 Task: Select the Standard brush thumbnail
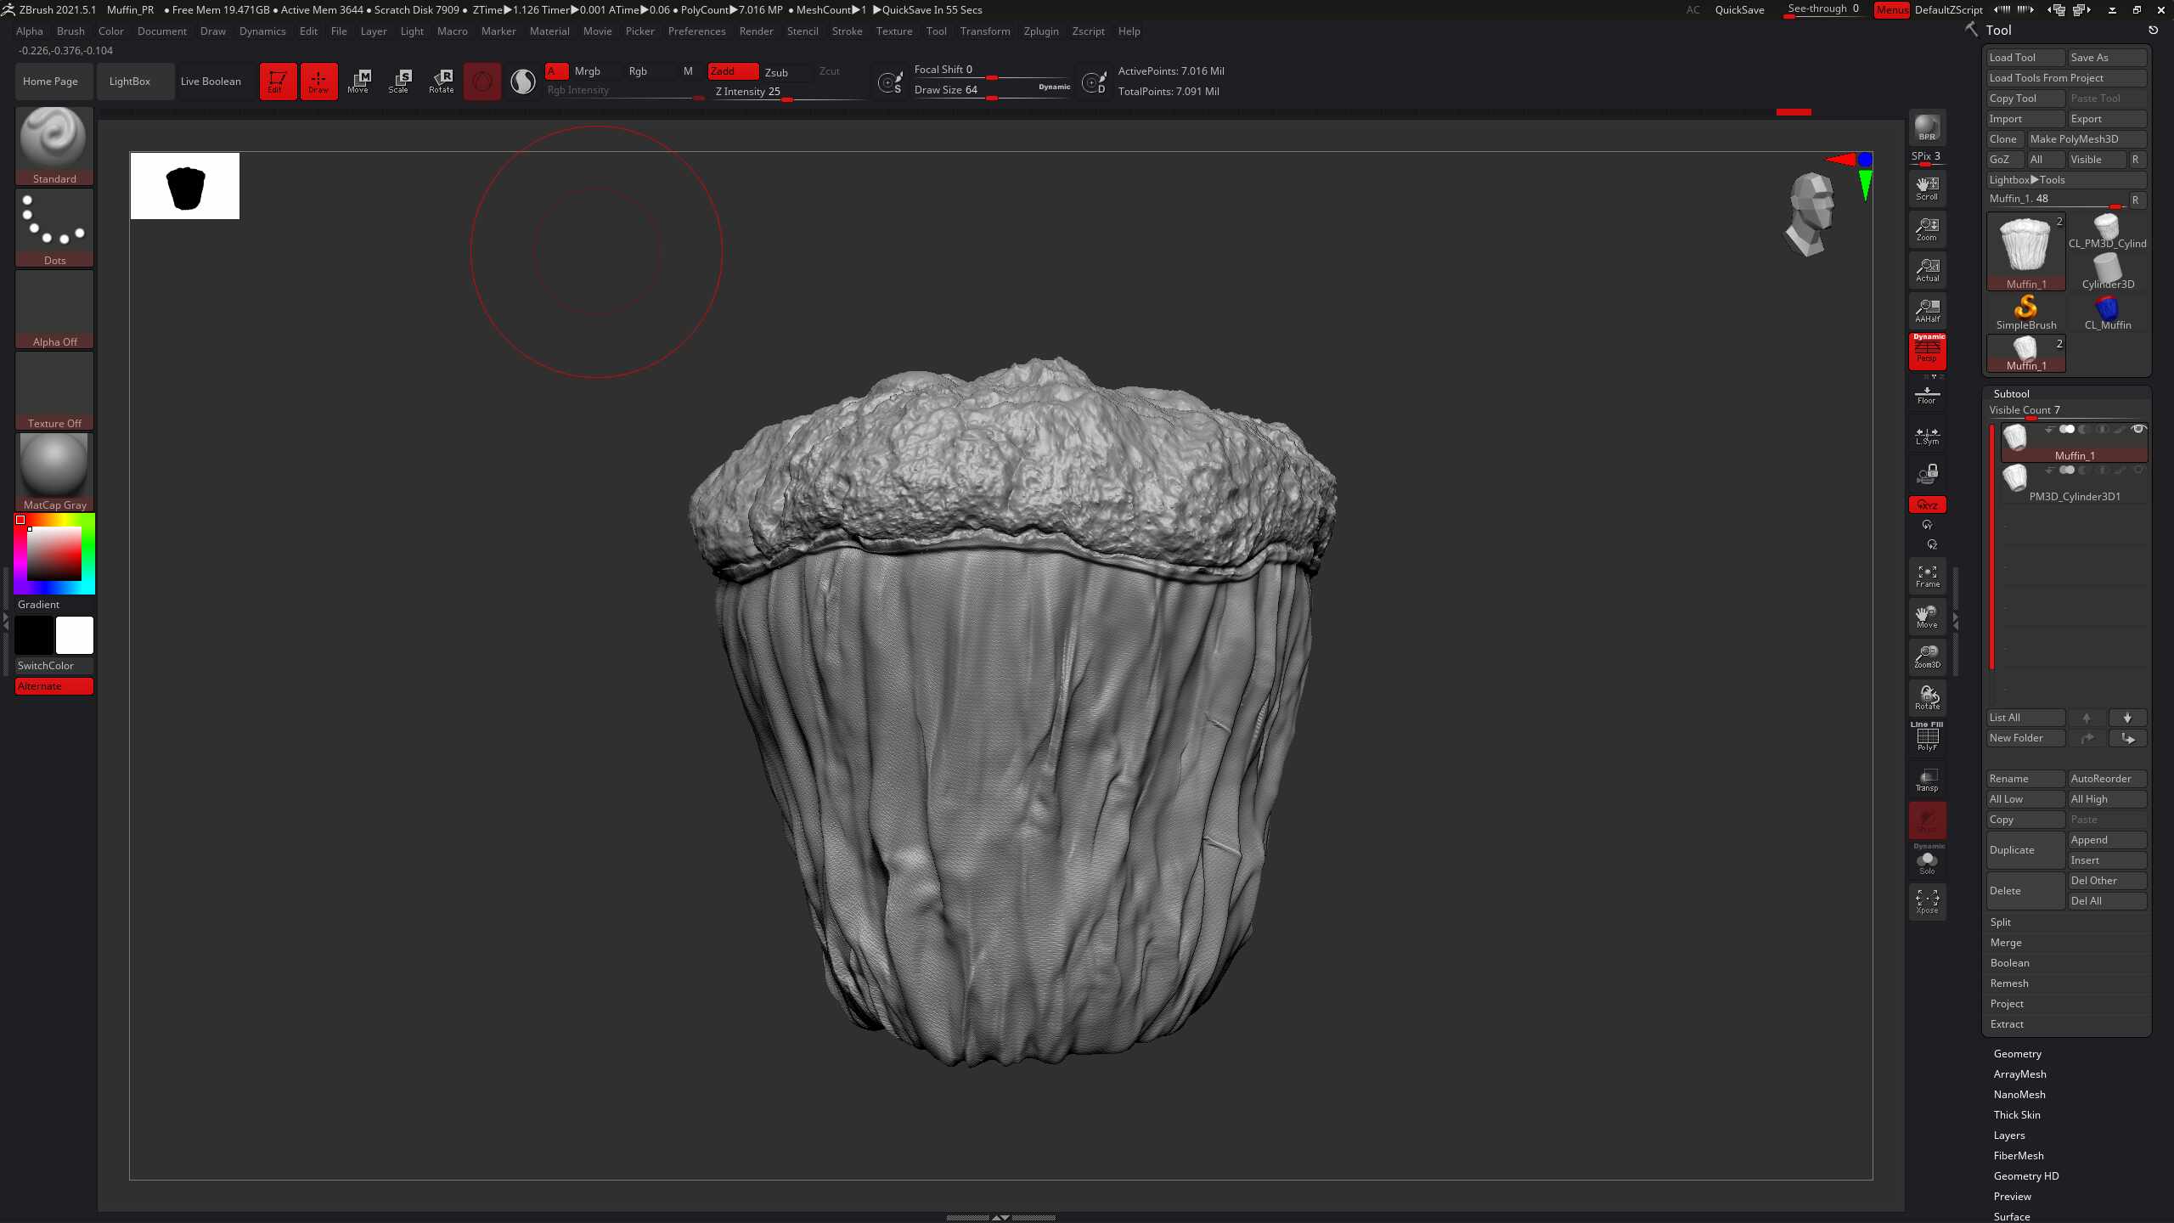[x=54, y=145]
